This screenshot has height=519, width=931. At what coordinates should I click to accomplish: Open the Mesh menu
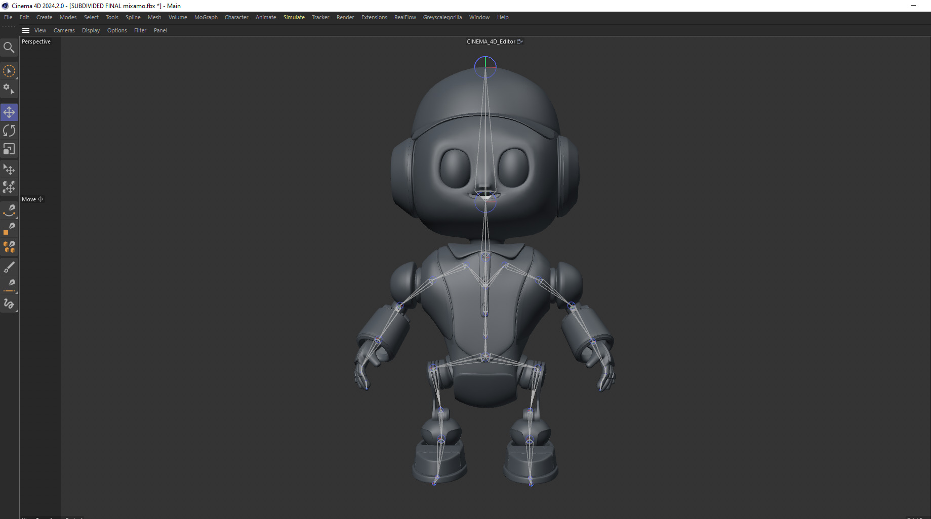(154, 17)
